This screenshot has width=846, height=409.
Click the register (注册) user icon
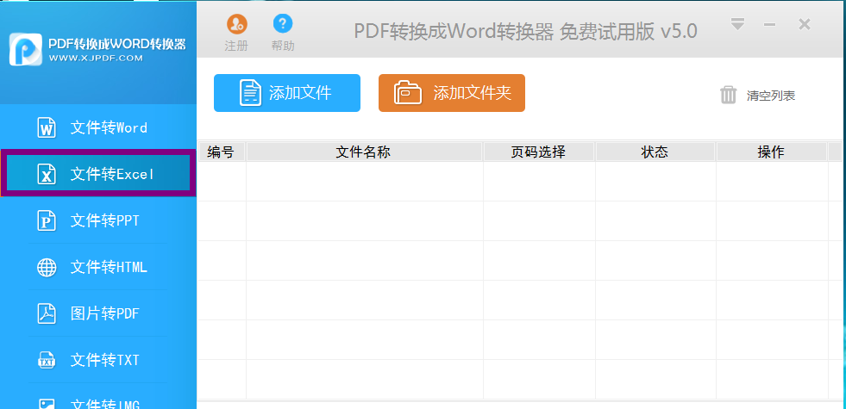(236, 23)
